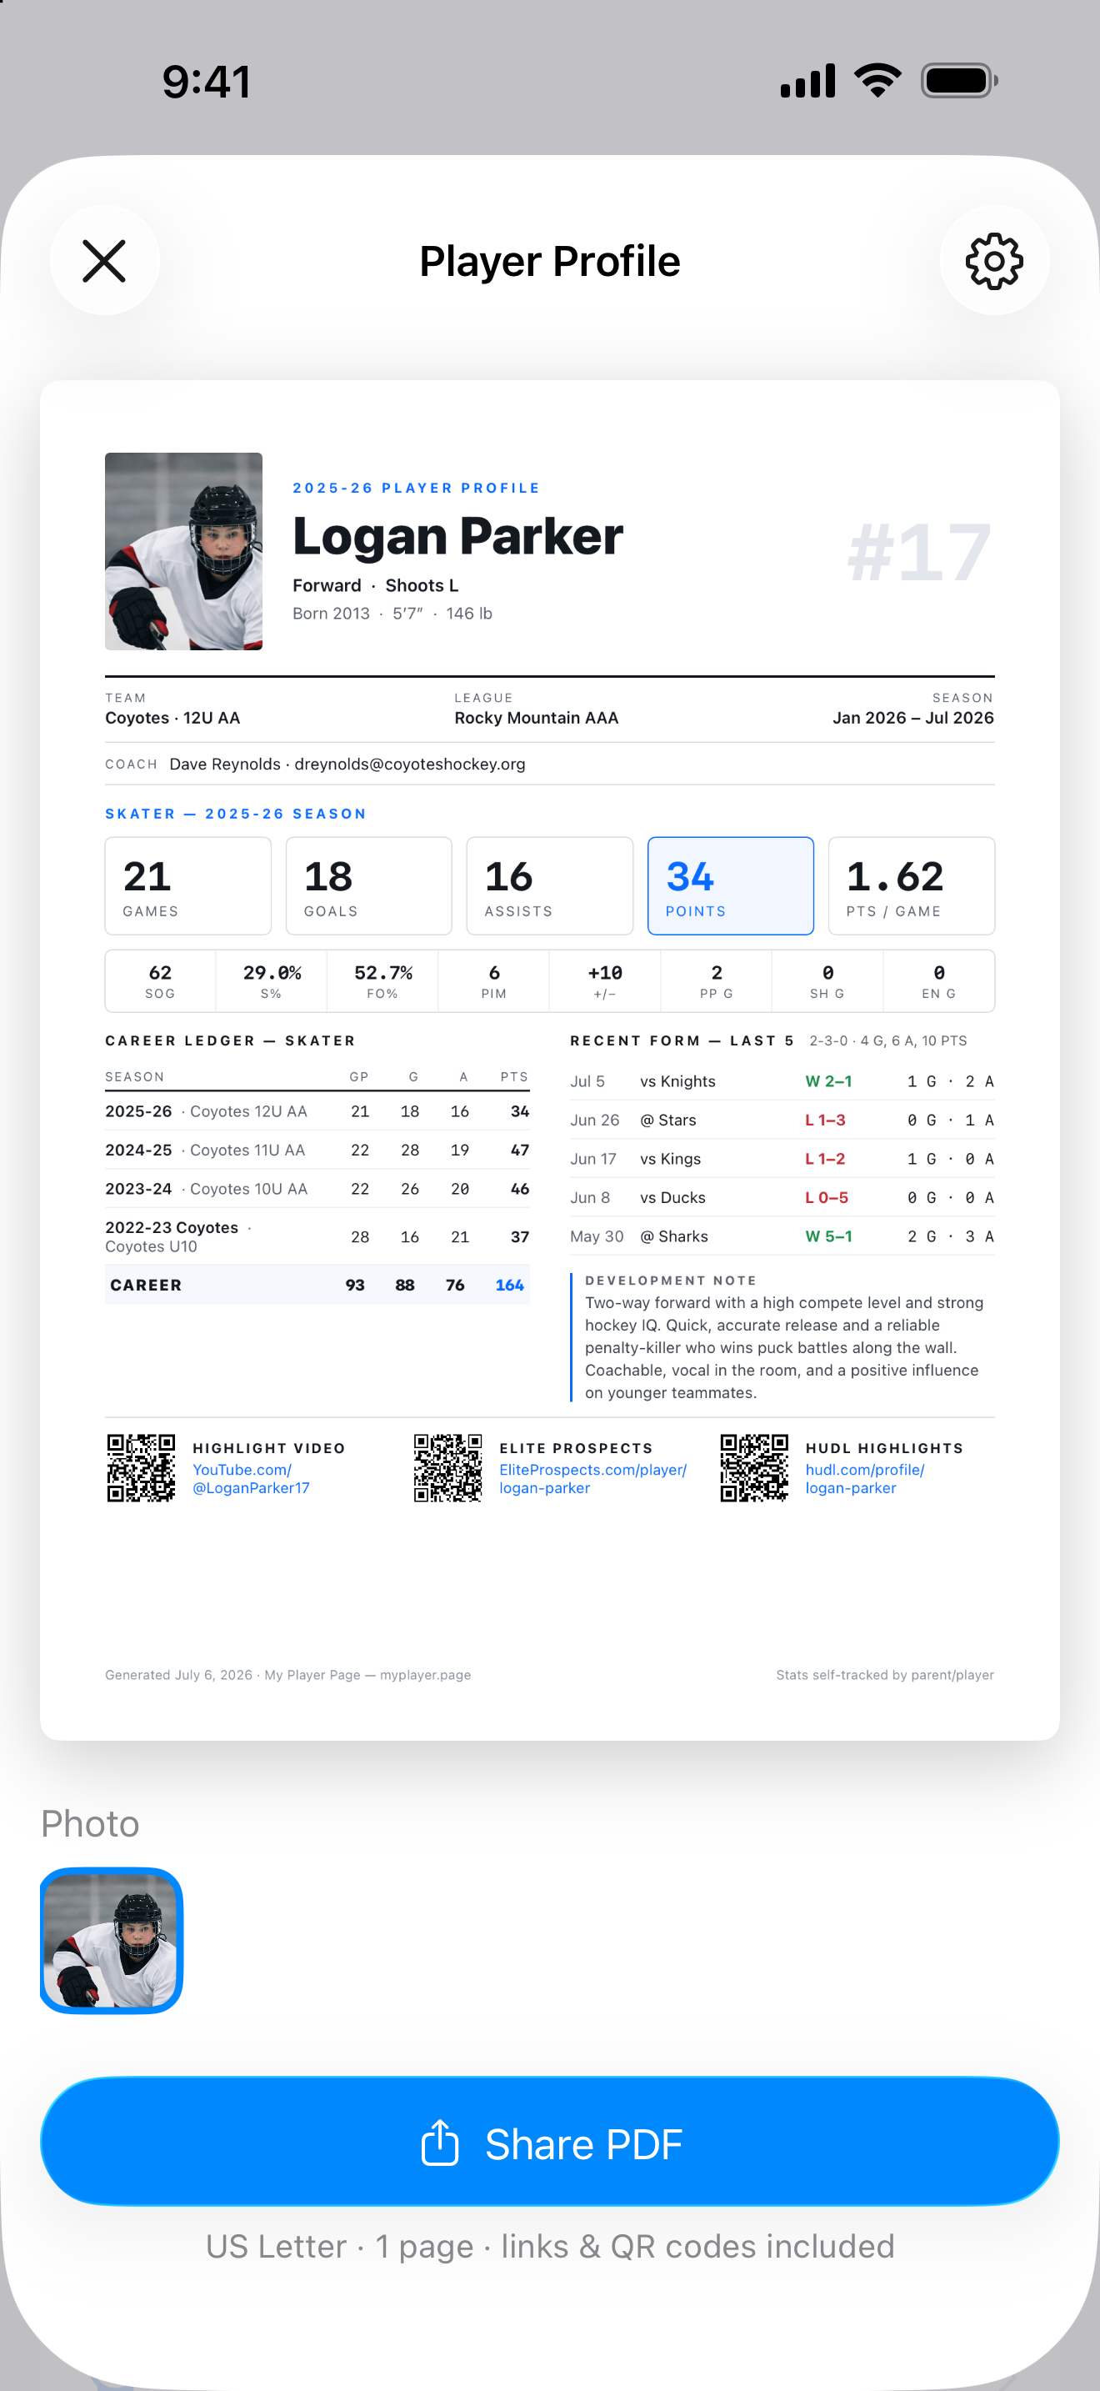Tap the CAREER totals row
The image size is (1100, 2391).
coord(317,1285)
